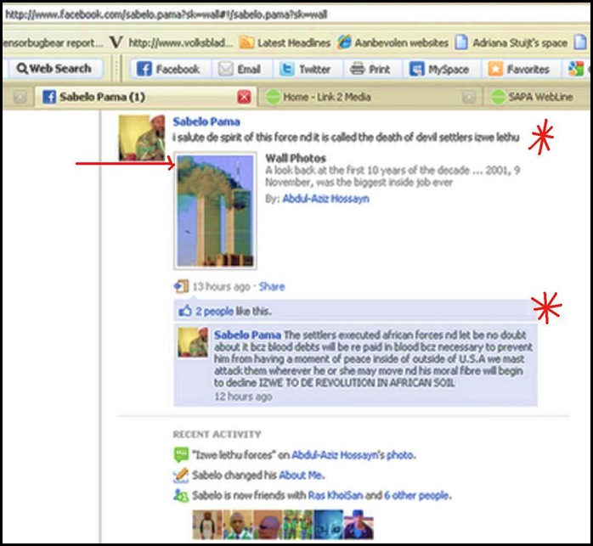Click the second friend thumbnail in the row

click(x=238, y=525)
